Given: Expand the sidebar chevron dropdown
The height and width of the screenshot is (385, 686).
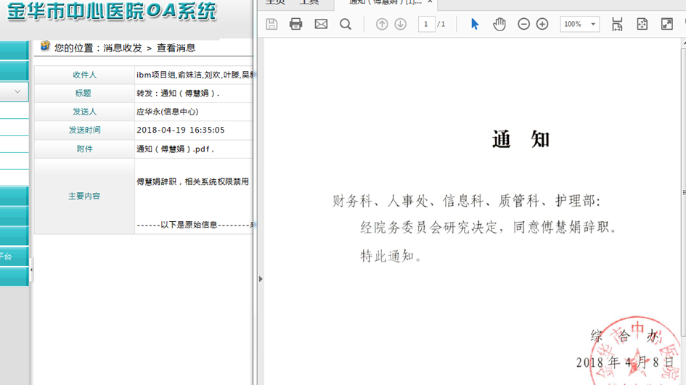Looking at the screenshot, I should [17, 92].
